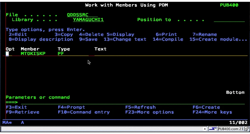Click the PUB400.com:23 host indicator
Screen dimensions: 250x134
tap(231, 129)
